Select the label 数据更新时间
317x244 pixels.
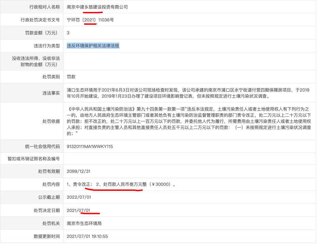47,236
